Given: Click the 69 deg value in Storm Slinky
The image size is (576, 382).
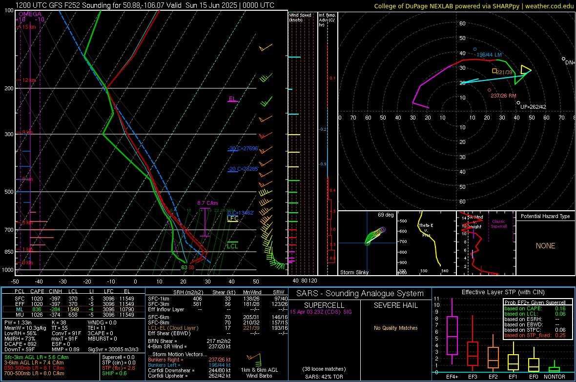Looking at the screenshot, I should pos(385,215).
